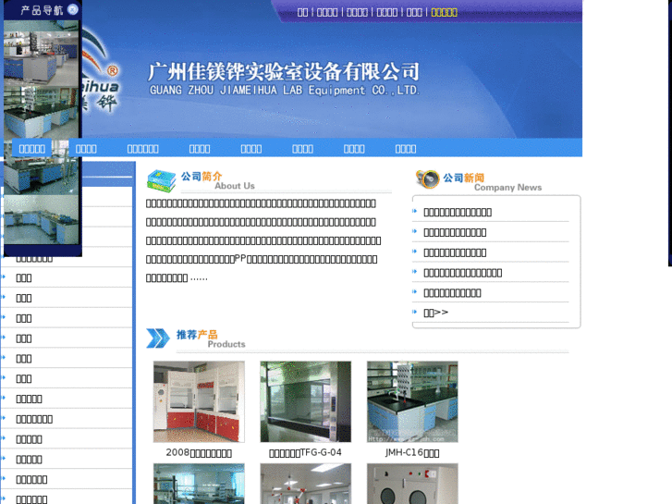Open L-shaped blue bench photo in 产品导航 panel

pos(42,220)
